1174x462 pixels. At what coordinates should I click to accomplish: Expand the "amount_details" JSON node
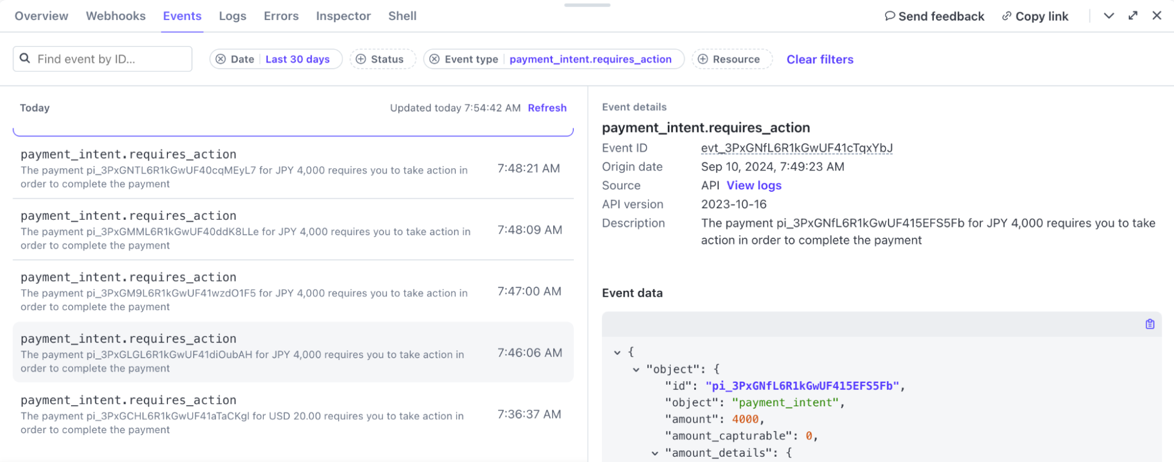pyautogui.click(x=655, y=453)
